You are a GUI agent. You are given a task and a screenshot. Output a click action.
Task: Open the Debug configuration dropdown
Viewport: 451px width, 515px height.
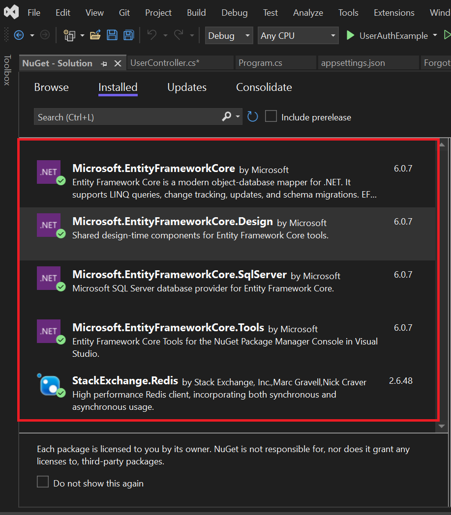[x=229, y=35]
